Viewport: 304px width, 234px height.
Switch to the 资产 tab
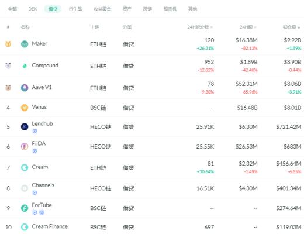[x=127, y=9]
